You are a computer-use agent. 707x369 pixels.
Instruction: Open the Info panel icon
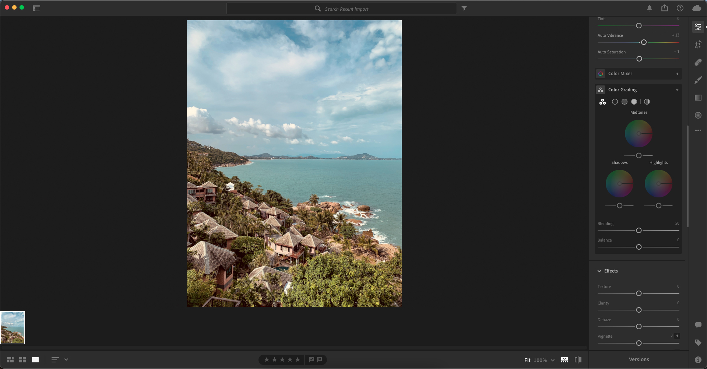[x=698, y=360]
